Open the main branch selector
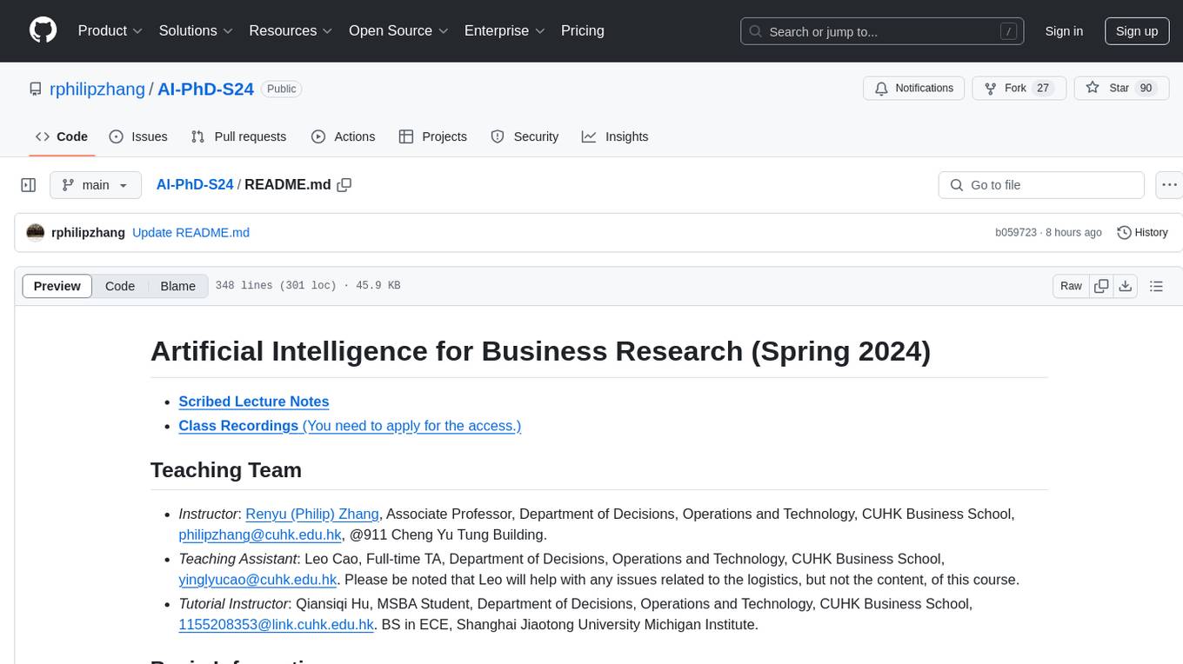The height and width of the screenshot is (664, 1183). [96, 185]
